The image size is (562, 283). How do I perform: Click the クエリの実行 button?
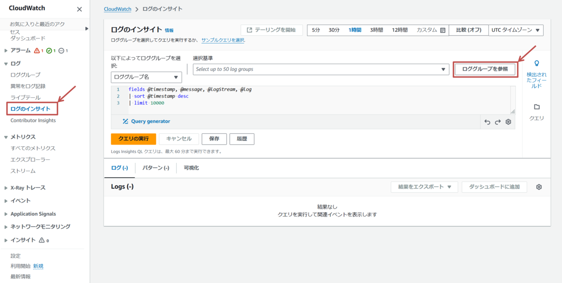[133, 139]
